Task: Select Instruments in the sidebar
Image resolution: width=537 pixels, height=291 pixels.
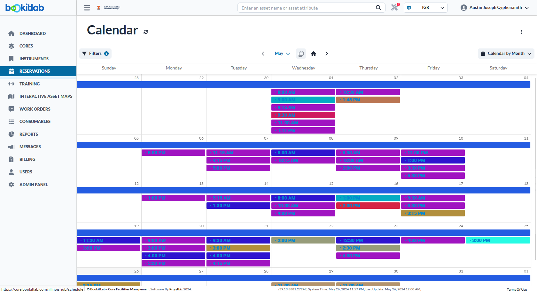Action: coord(34,59)
